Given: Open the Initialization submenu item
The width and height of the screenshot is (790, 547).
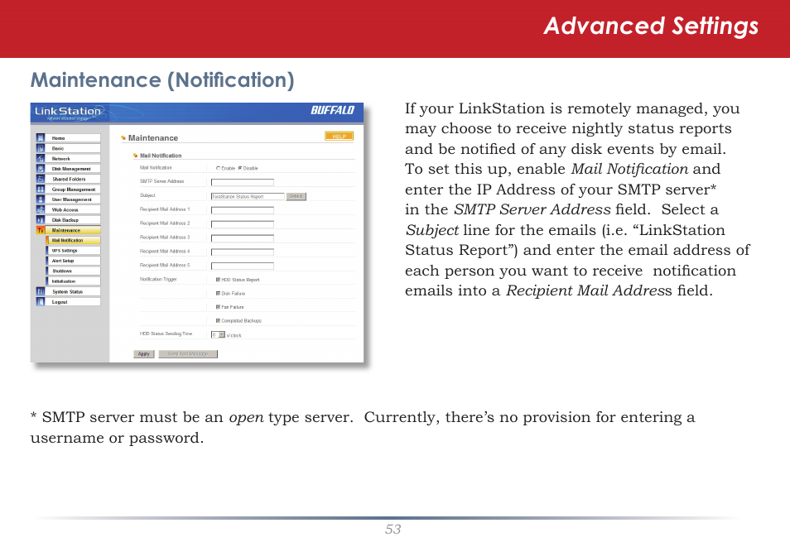Looking at the screenshot, I should pos(73,281).
